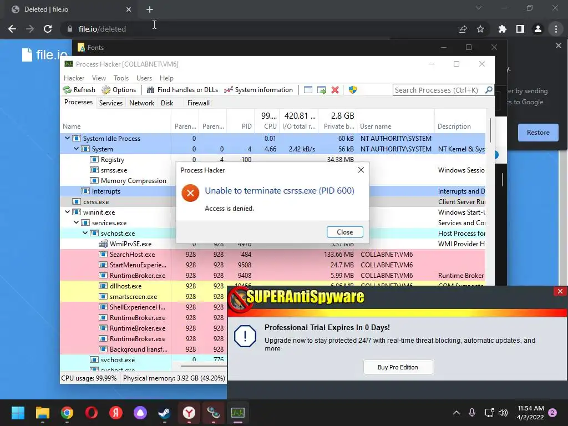This screenshot has height=426, width=568.
Task: Open File Explorer from the taskbar
Action: (x=42, y=413)
